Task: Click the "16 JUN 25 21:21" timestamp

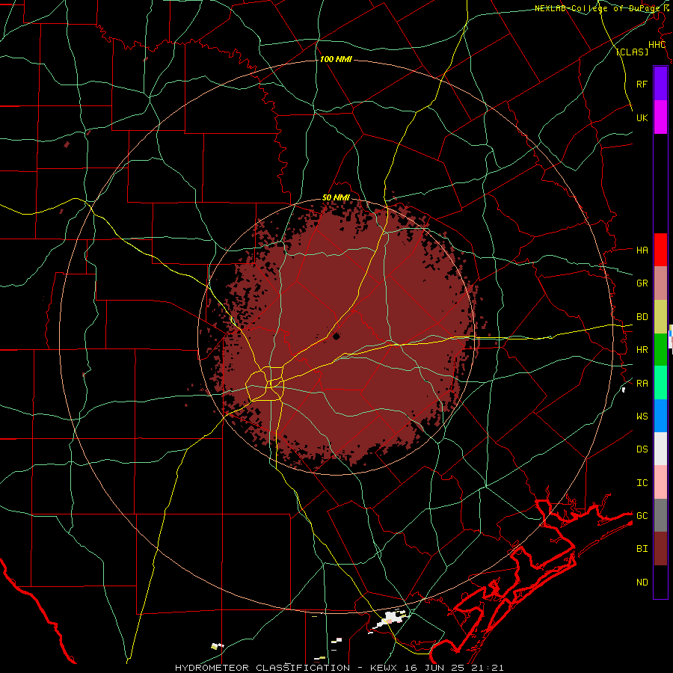Action: pos(455,668)
